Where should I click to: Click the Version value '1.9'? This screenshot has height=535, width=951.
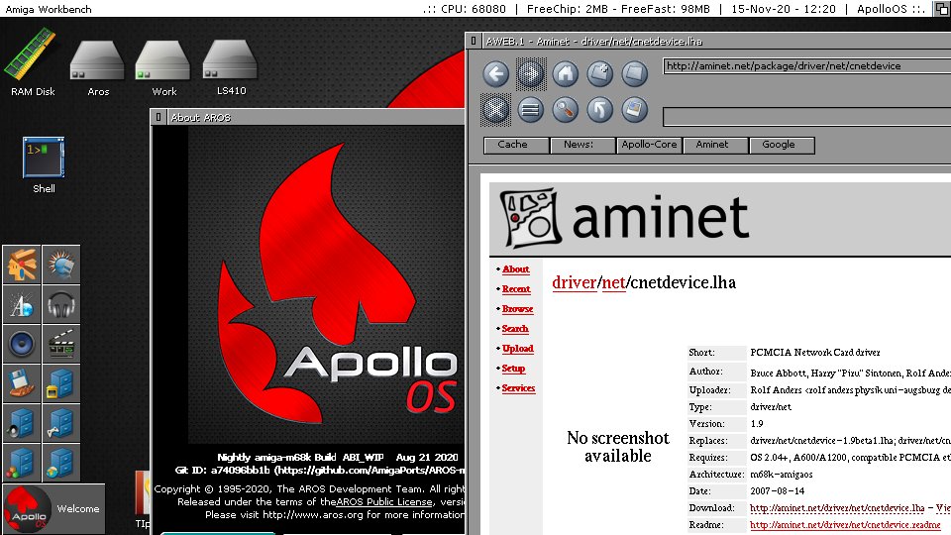756,424
